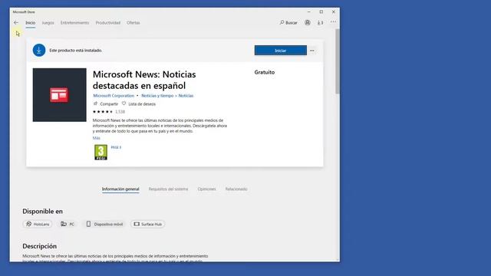This screenshot has height=276, width=491.
Task: Open the downloads and updates icon
Action: point(320,22)
